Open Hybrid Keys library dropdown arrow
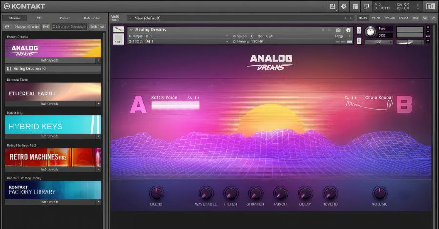The height and width of the screenshot is (229, 439). (98, 136)
